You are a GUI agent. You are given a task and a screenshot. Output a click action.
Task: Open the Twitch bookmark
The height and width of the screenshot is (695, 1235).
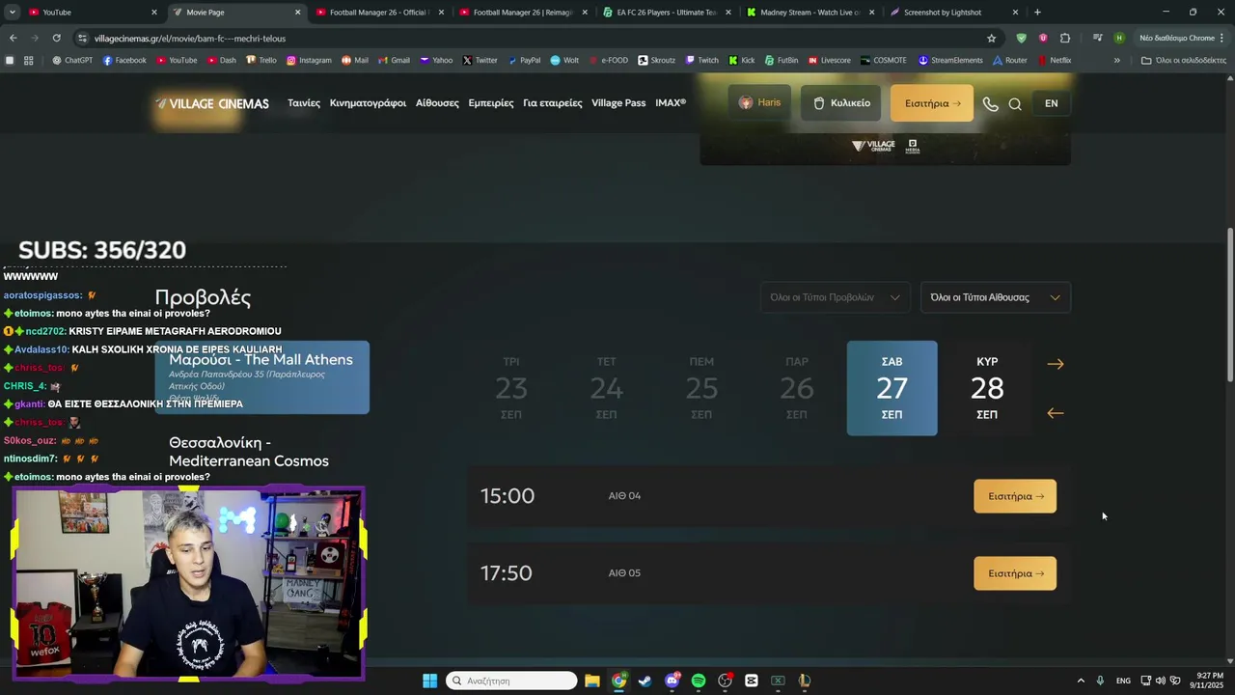coord(701,60)
